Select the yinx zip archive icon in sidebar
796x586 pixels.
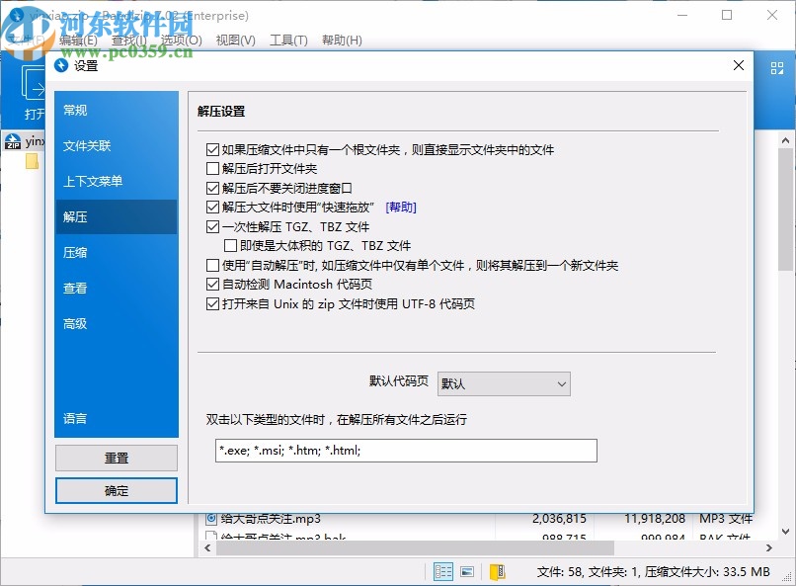pos(14,141)
